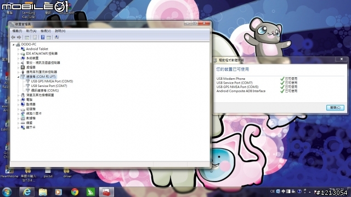Screen dimensions: 351x197
Task: Launch Google Chrome from taskbar
Action: [75, 192]
